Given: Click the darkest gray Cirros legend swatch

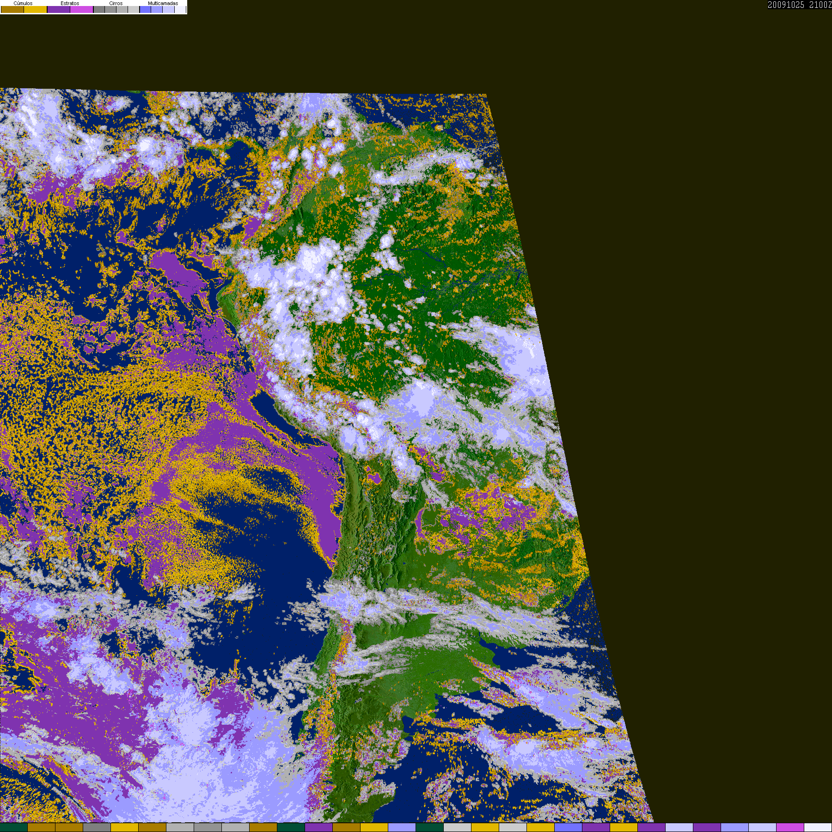Looking at the screenshot, I should (x=99, y=9).
